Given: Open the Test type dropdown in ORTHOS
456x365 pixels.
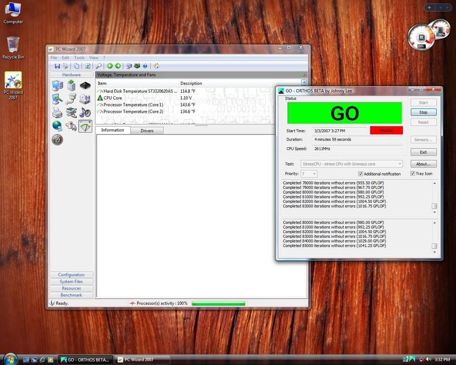Looking at the screenshot, I should (352, 164).
